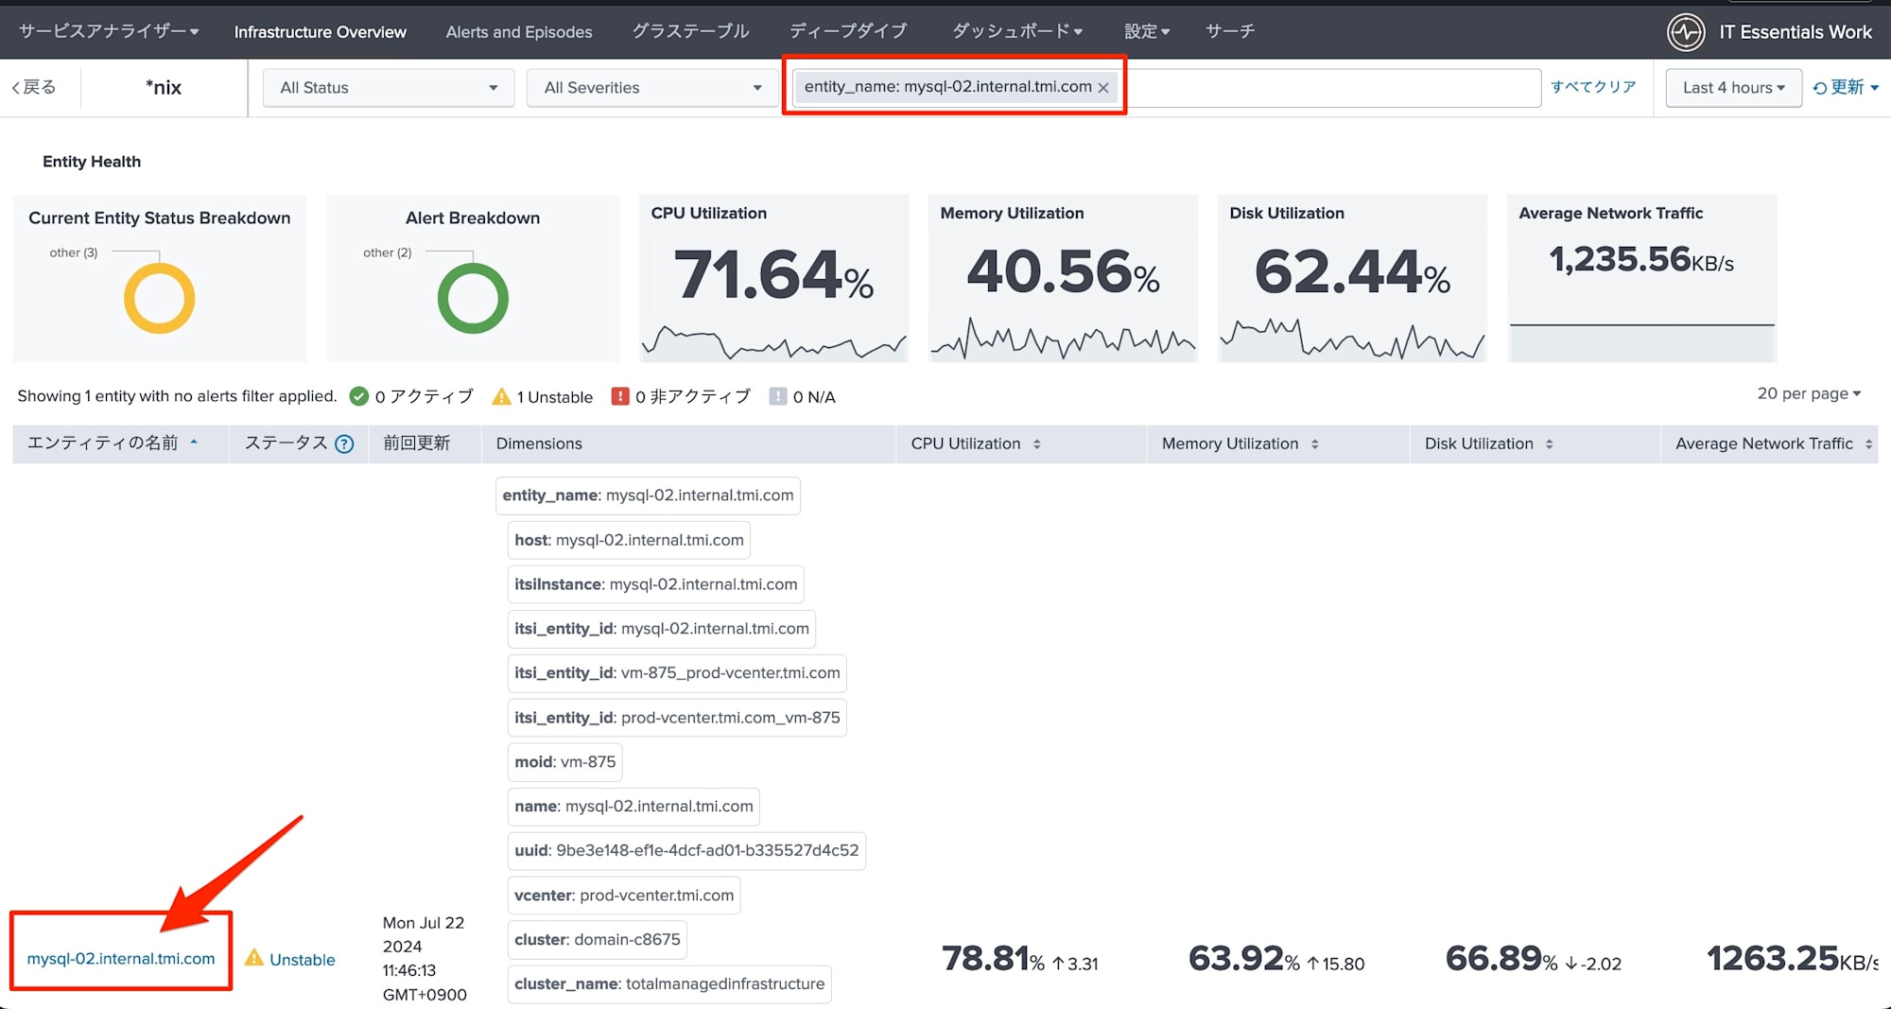
Task: Open the All Severities dropdown
Action: (x=652, y=87)
